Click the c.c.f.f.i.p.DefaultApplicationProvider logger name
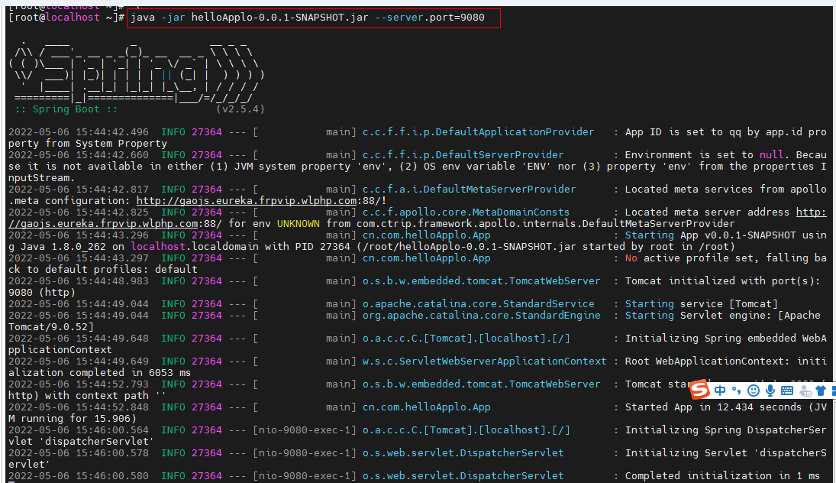Viewport: 836px width, 483px height. (478, 131)
